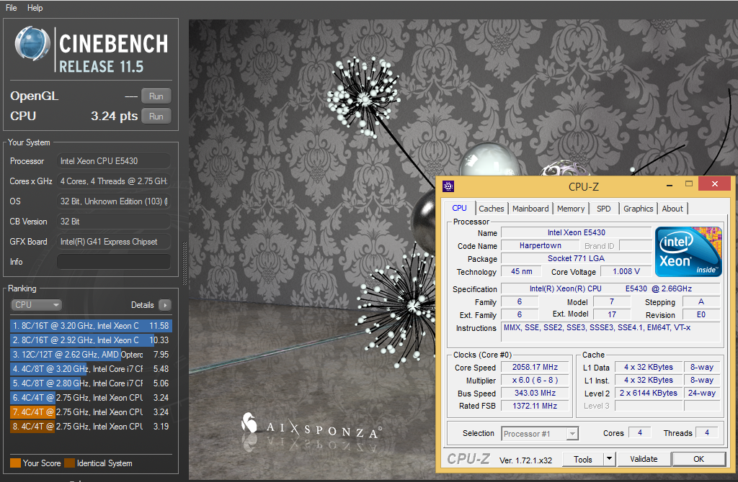Click the GFX Board field
This screenshot has height=482, width=738.
(113, 242)
